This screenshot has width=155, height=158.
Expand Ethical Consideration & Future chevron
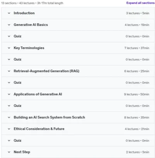point(9,129)
